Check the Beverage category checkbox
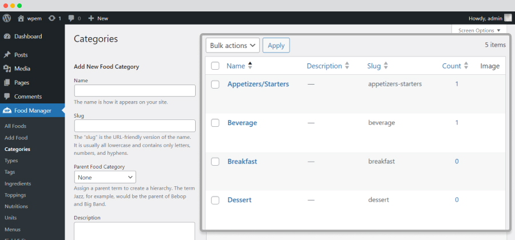This screenshot has height=240, width=515. pos(215,123)
